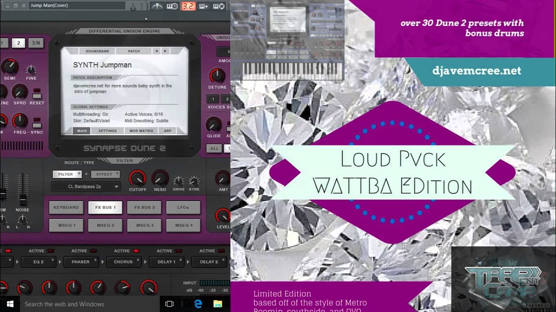Click the DRIVE knob
This screenshot has height=312, width=556.
(x=179, y=181)
